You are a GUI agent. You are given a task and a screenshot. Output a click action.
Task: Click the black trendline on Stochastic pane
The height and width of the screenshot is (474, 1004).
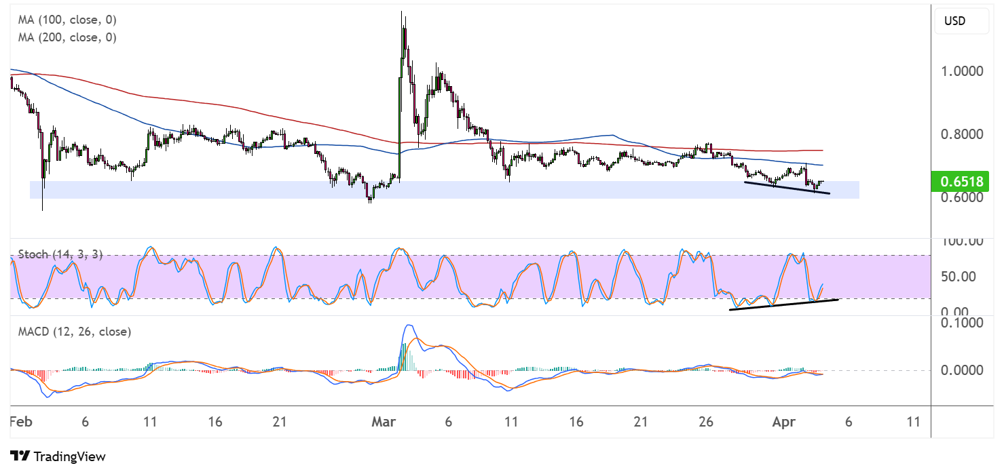point(784,304)
